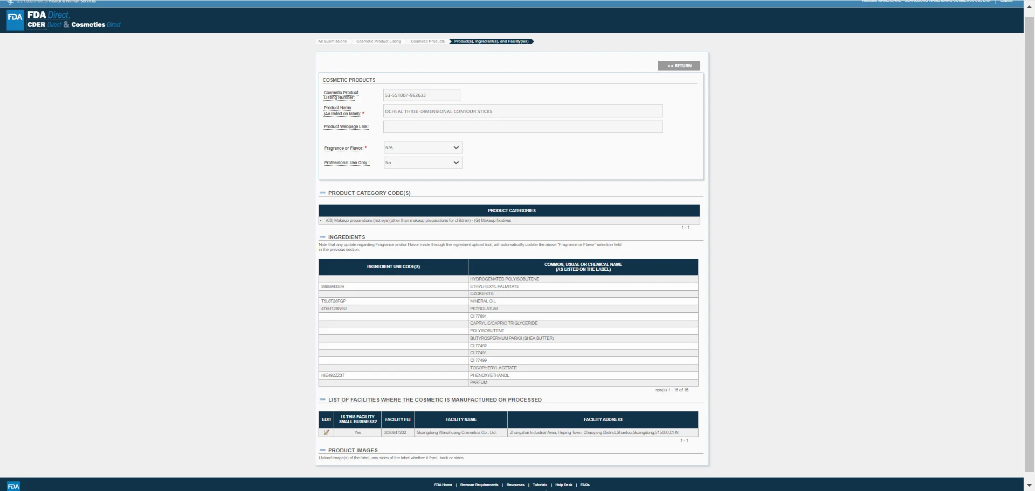Go to Cosmetic Products breadcrumb
This screenshot has width=1035, height=491.
(x=427, y=41)
